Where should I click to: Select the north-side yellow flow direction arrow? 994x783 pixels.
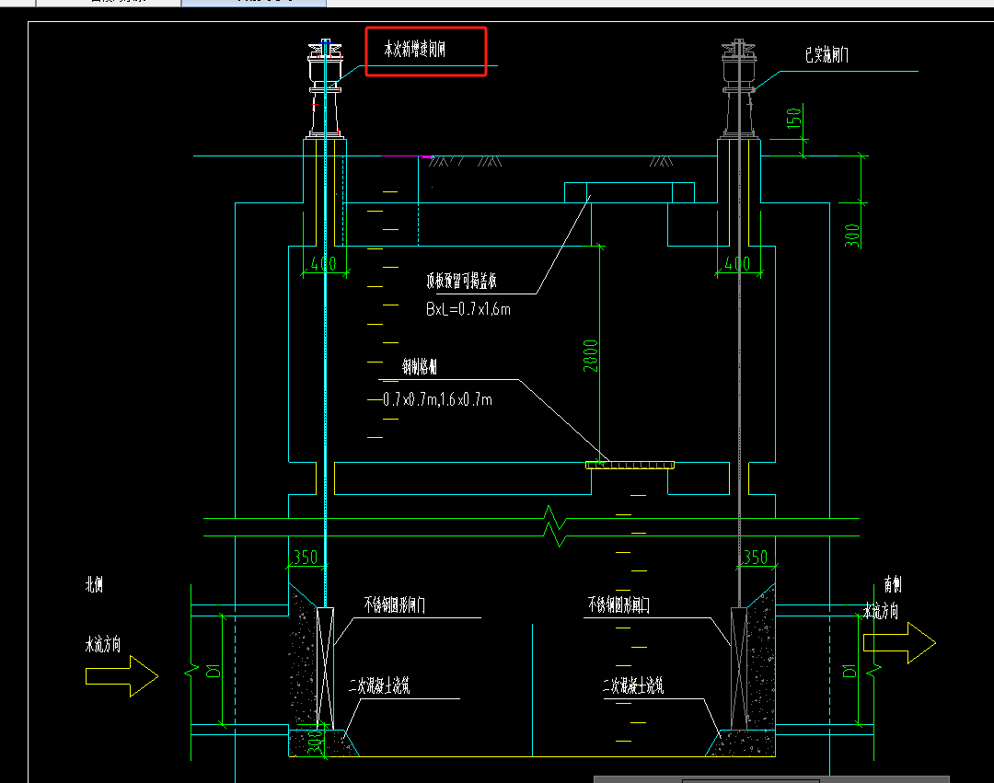121,676
